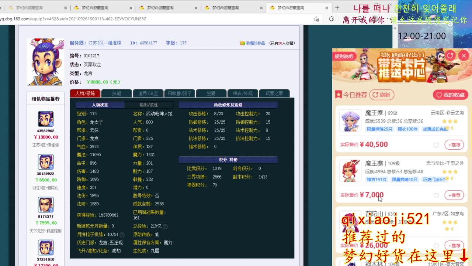
Task: Favorite the ¥40,500 listing with heart icon
Action: 436,145
